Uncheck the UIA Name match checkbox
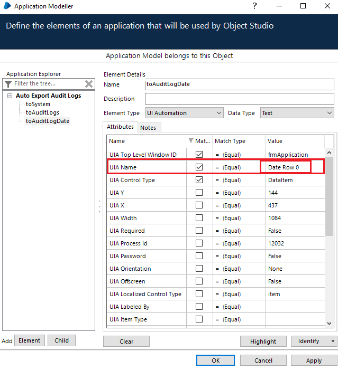Viewport: 338px width, 370px height. click(199, 167)
